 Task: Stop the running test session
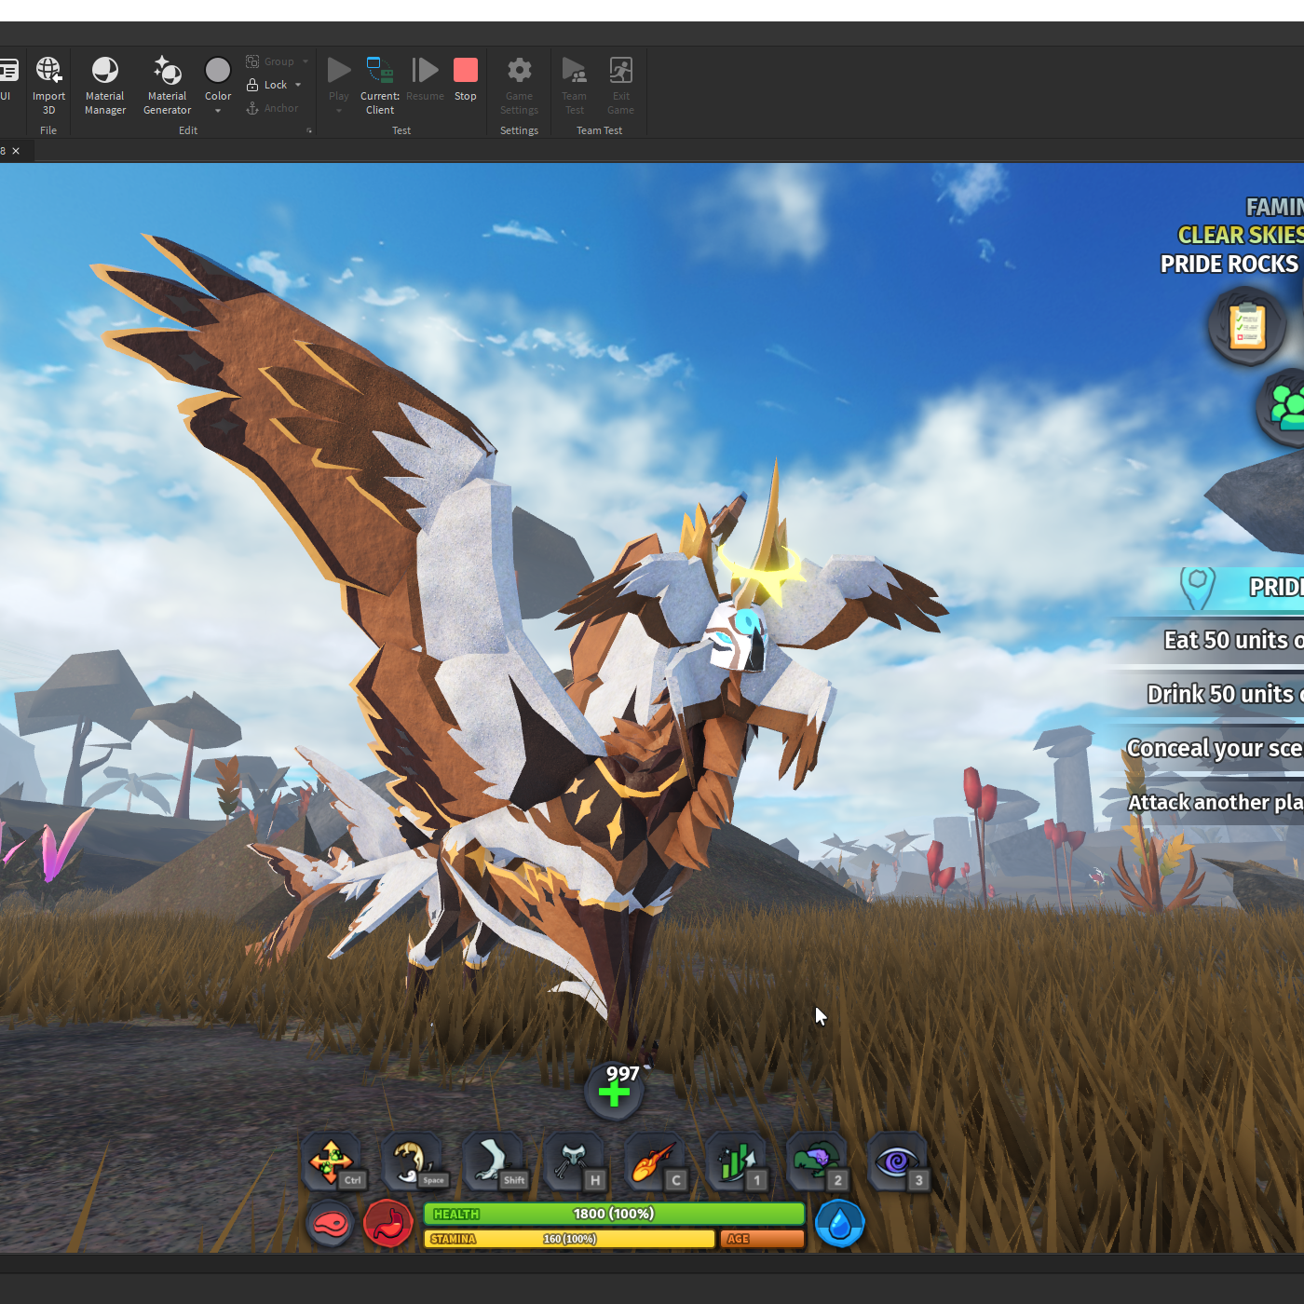point(466,78)
